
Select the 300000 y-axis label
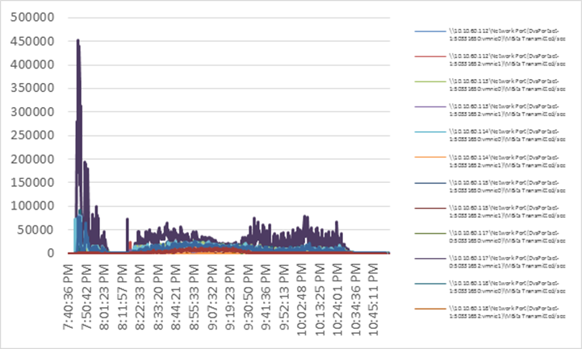coord(32,112)
